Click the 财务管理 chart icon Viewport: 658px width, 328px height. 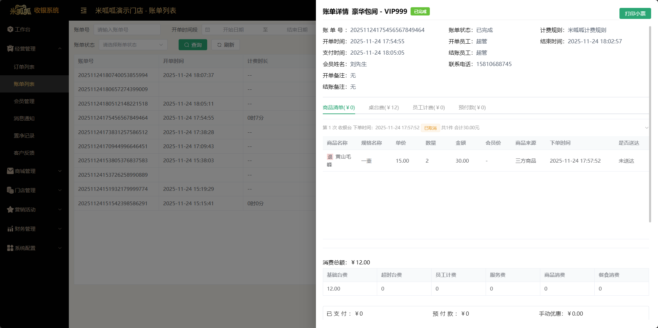click(10, 229)
